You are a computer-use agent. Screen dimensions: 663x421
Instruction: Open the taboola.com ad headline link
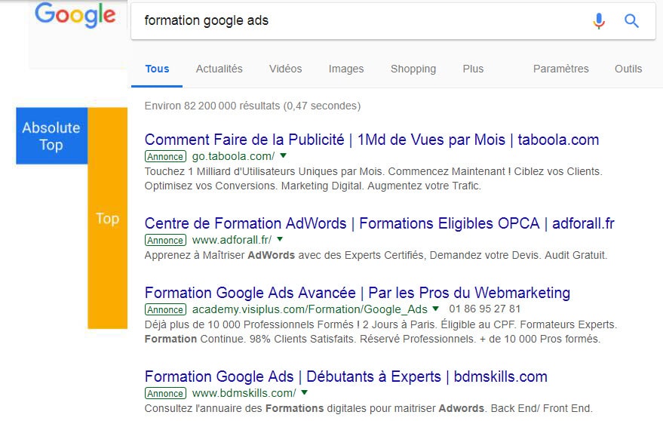tap(372, 140)
